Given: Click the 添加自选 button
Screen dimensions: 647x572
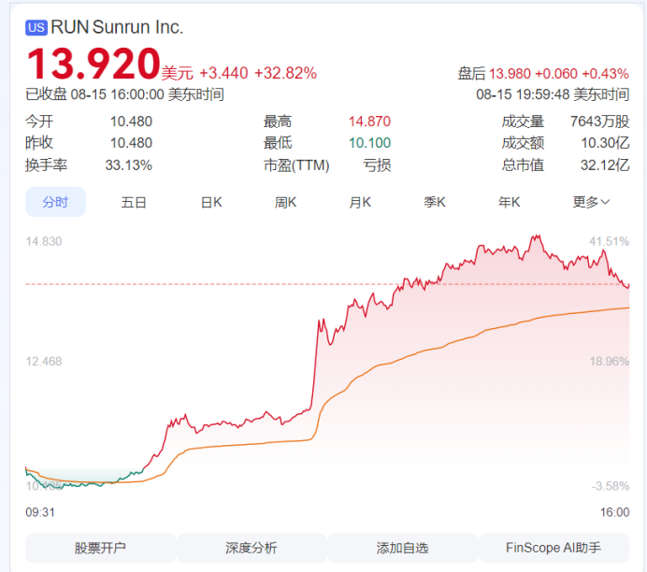Looking at the screenshot, I should 402,548.
